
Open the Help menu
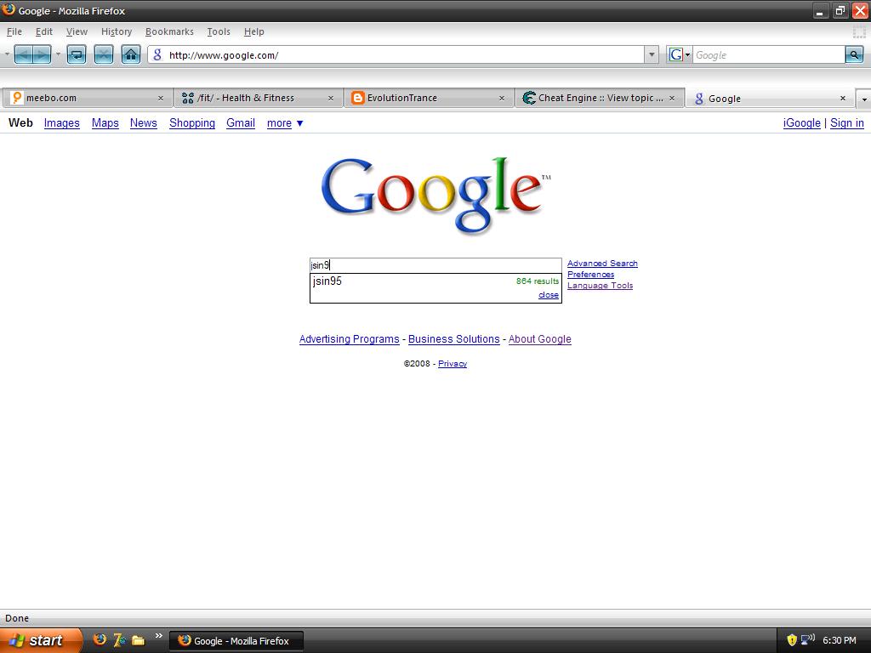point(253,31)
